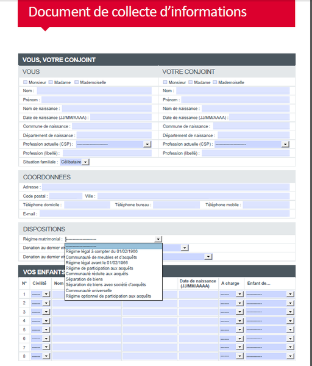Click Profession (libellé) field for conjoint
The image size is (312, 366).
(x=246, y=153)
